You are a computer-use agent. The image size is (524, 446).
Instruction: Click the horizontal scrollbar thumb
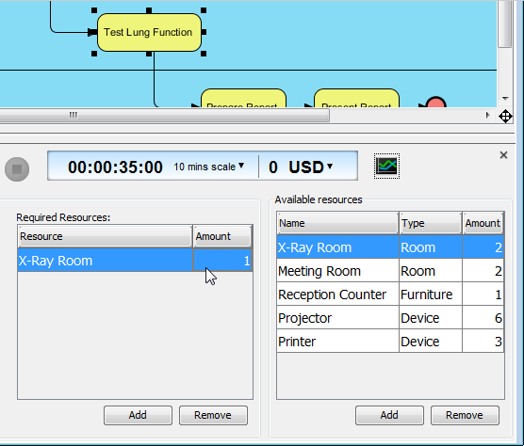[164, 116]
